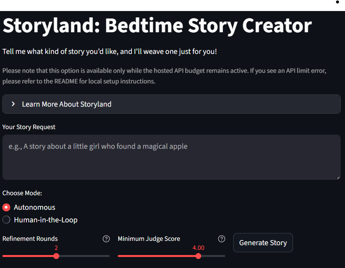Click the text area resize handle
The height and width of the screenshot is (268, 345).
[338, 178]
